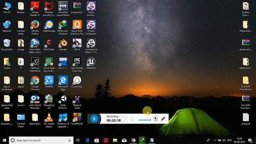Launch CocosCreator shortcut

click(x=77, y=82)
